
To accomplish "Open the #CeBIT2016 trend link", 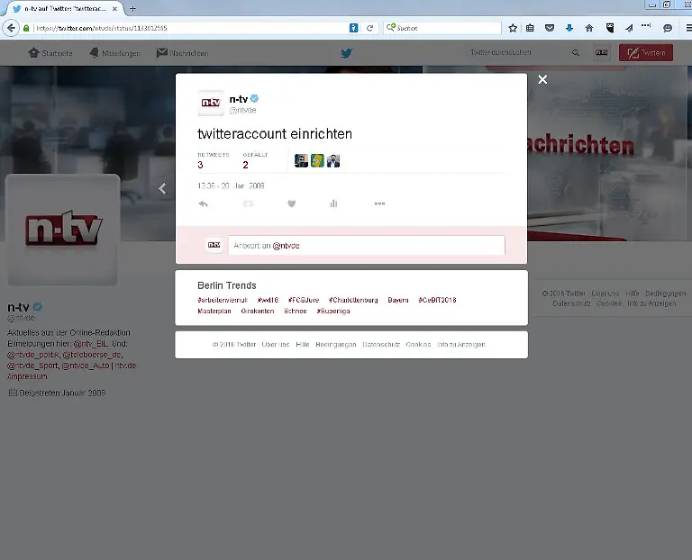I will point(437,300).
